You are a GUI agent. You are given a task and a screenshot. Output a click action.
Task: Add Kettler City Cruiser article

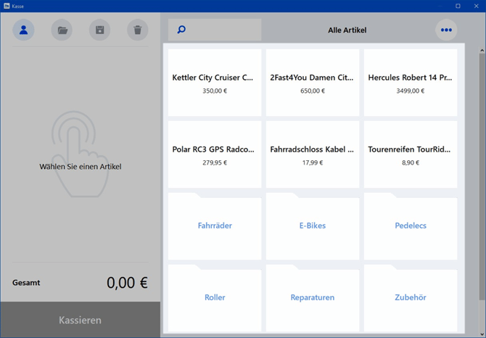(215, 83)
